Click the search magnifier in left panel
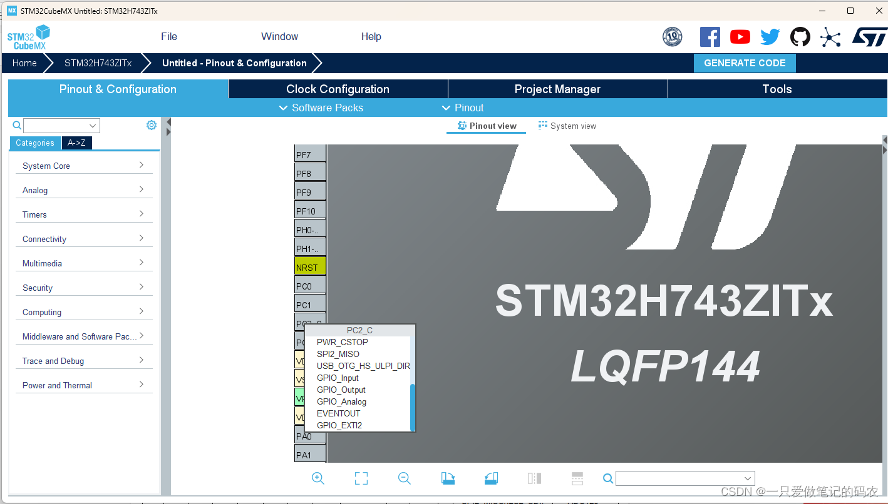 click(17, 126)
